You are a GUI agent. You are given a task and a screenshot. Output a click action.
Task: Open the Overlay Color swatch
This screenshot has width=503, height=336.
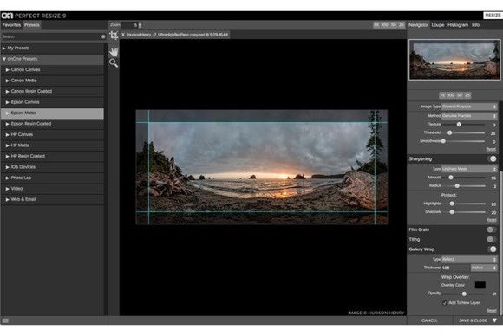pyautogui.click(x=480, y=285)
